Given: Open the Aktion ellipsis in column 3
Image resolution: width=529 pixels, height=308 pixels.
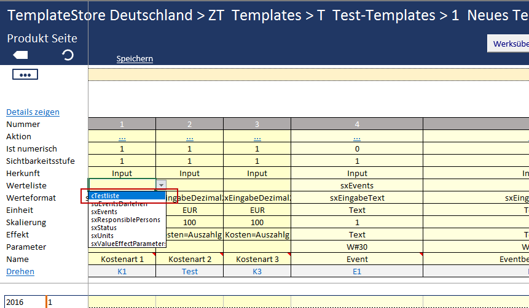Looking at the screenshot, I should (x=257, y=137).
